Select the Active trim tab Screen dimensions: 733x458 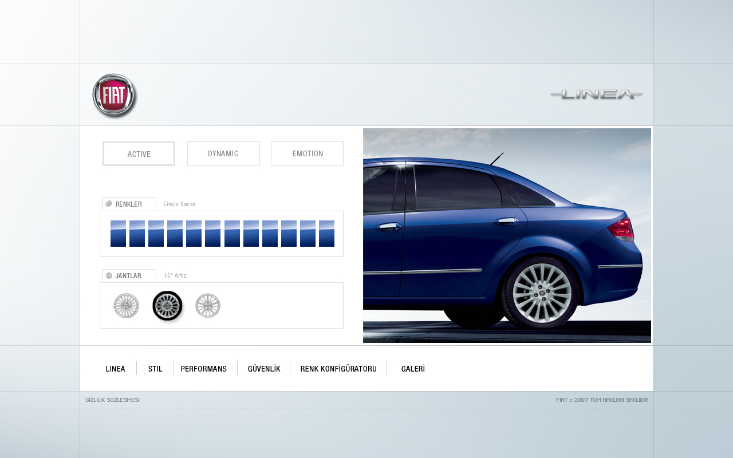pos(139,154)
